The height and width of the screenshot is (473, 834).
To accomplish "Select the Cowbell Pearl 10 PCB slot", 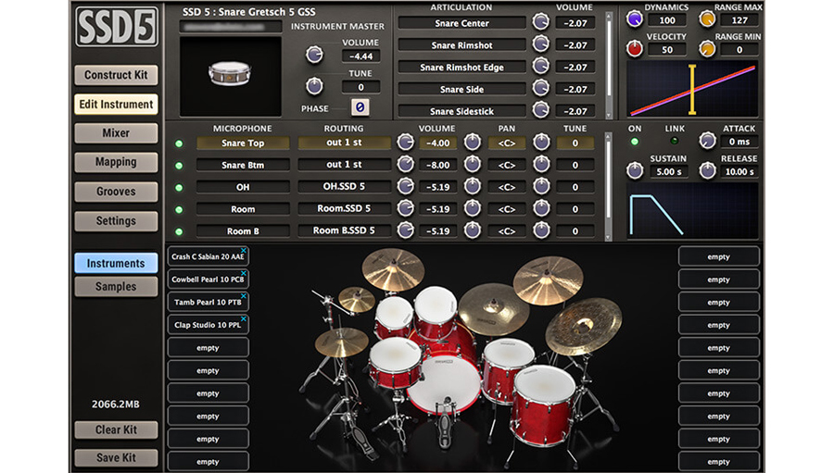I will (208, 279).
